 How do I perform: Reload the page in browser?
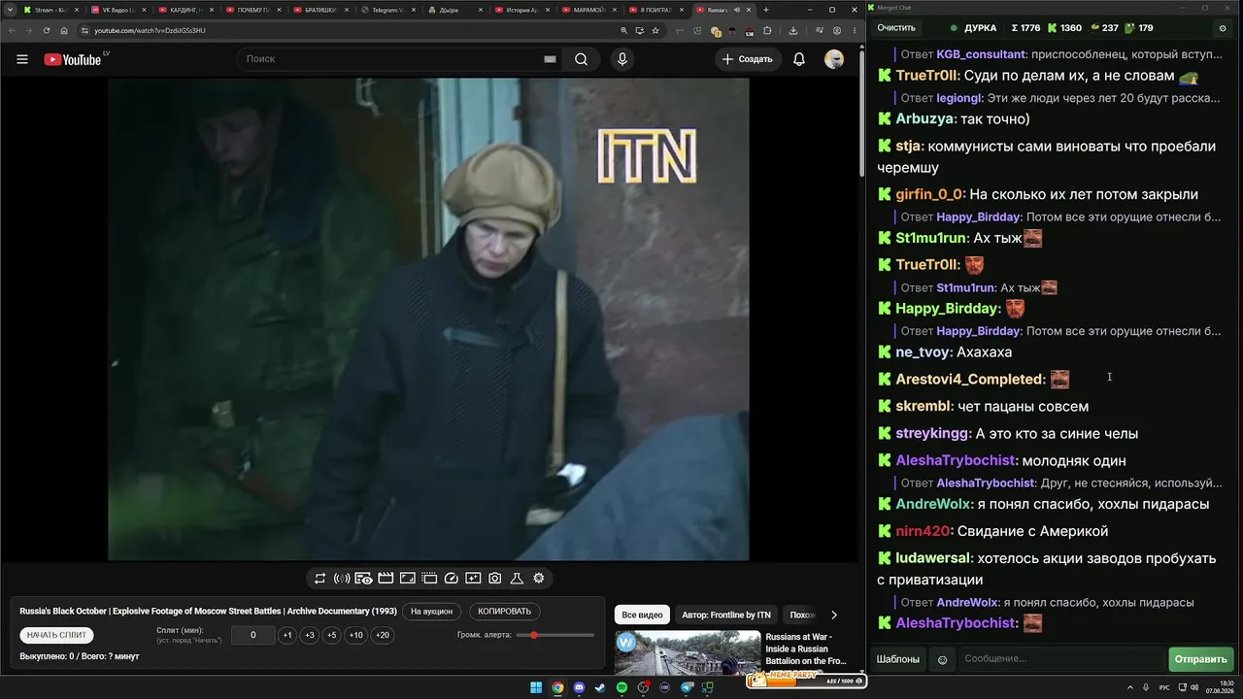coord(47,30)
